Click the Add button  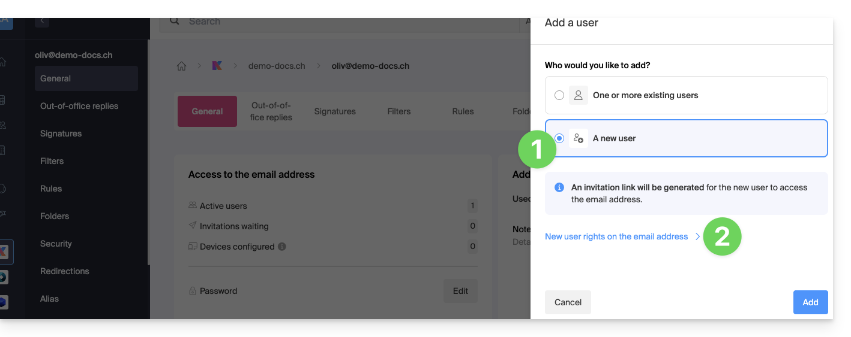(810, 302)
